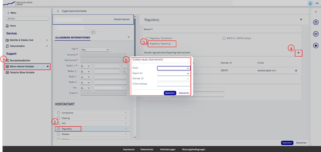
Task: Enable the Compliance contact type checkbox
Action: pyautogui.click(x=59, y=113)
